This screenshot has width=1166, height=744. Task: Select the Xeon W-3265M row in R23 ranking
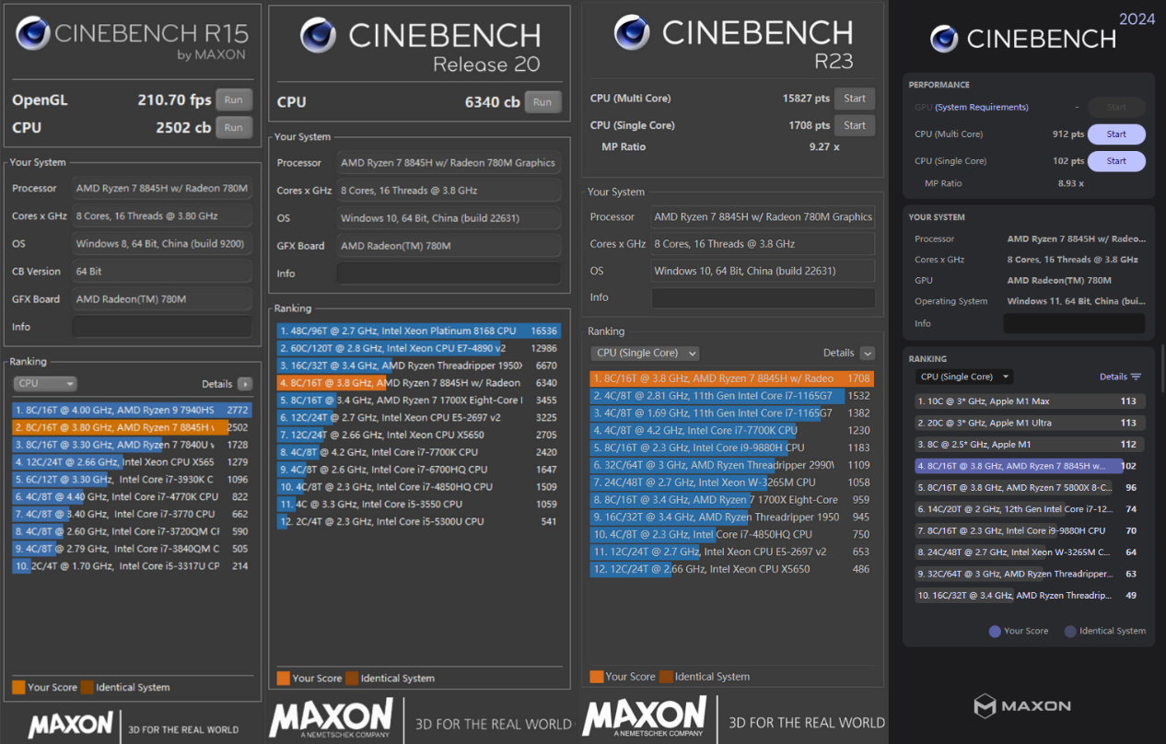click(732, 482)
